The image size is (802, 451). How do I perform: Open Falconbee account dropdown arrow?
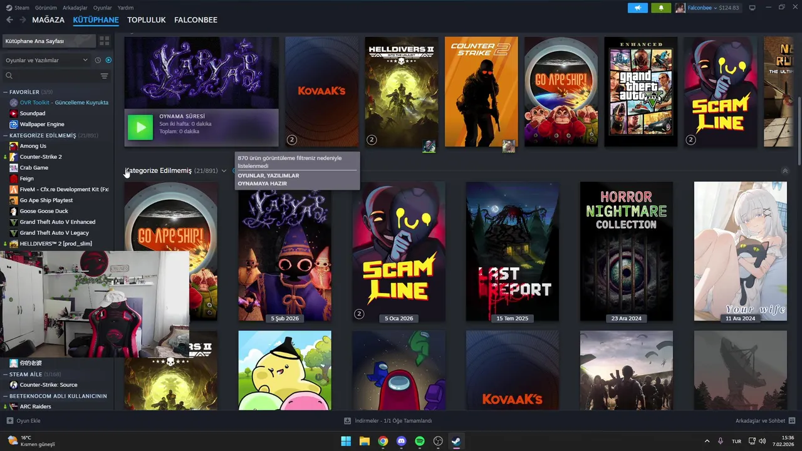715,8
